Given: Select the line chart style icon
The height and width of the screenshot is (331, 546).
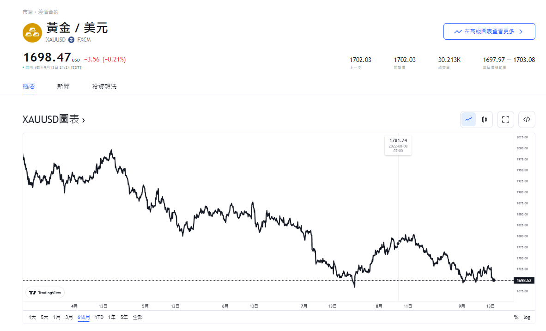Looking at the screenshot, I should point(468,119).
